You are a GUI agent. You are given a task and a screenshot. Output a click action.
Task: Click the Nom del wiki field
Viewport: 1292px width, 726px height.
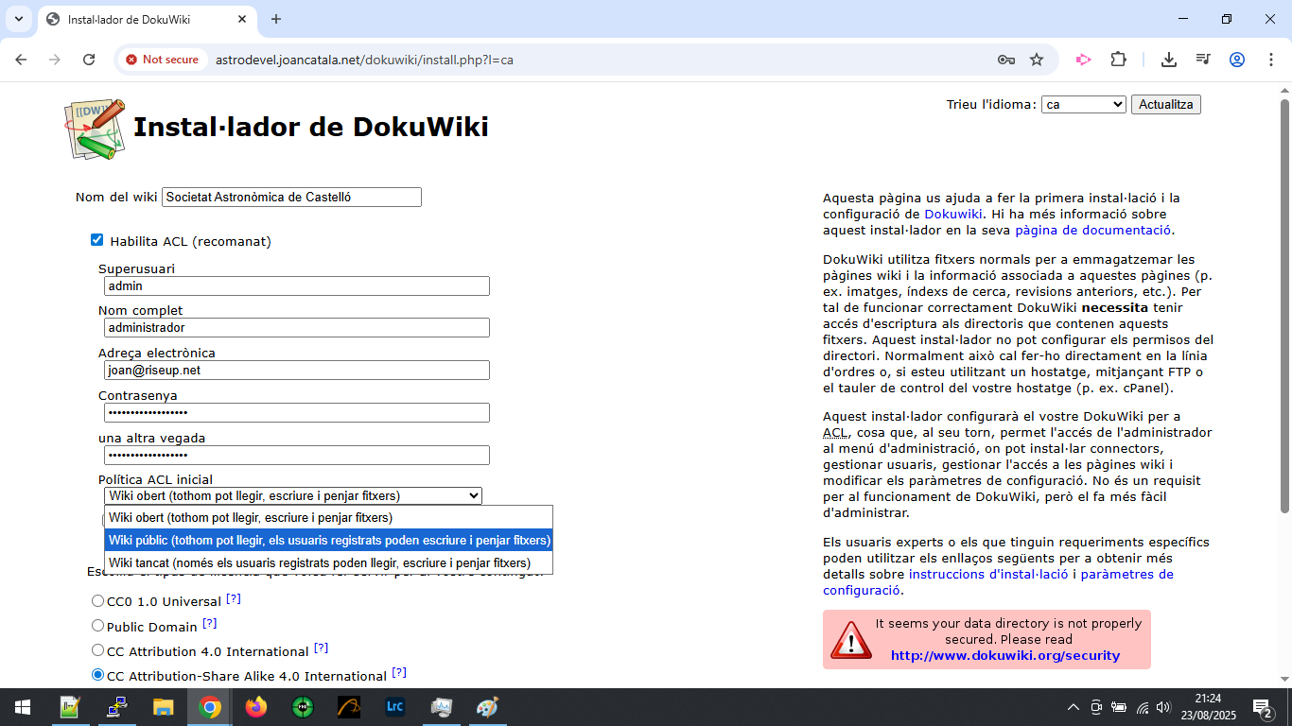pyautogui.click(x=291, y=197)
